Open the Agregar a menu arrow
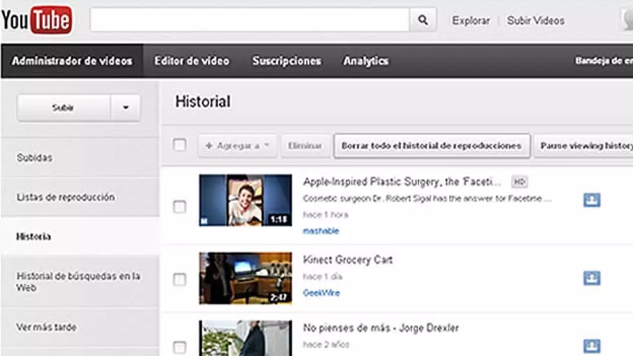The height and width of the screenshot is (356, 633). point(266,146)
